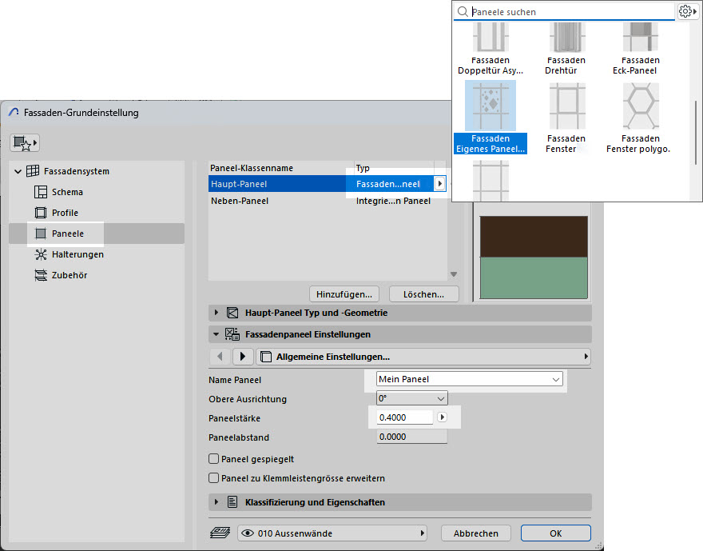The width and height of the screenshot is (703, 551).
Task: Click the Paneelabstand value field
Action: tap(412, 437)
